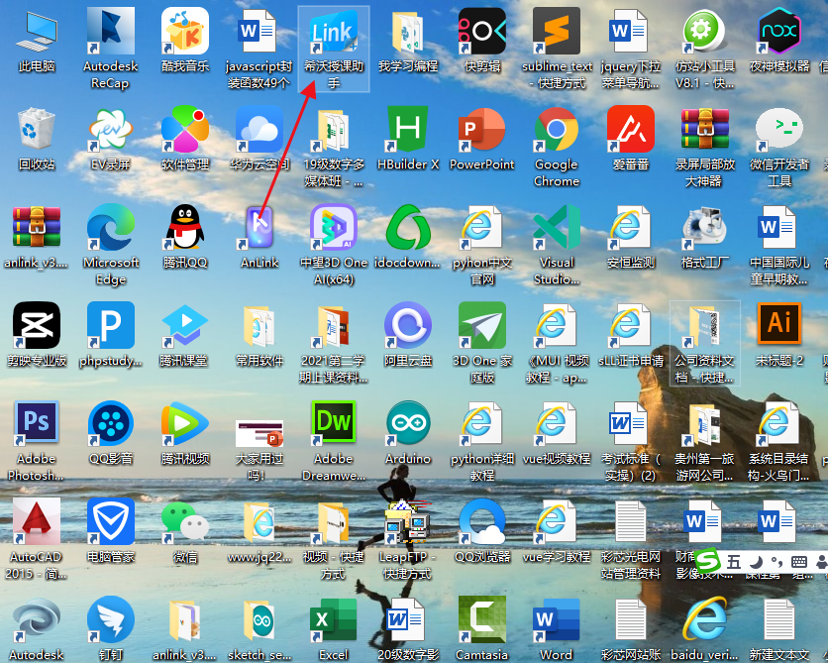Click the 大家用过吗! PowerPoint file
The height and width of the screenshot is (663, 828).
point(259,436)
